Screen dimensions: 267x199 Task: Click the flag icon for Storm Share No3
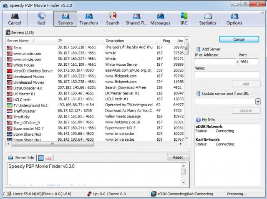9,134
